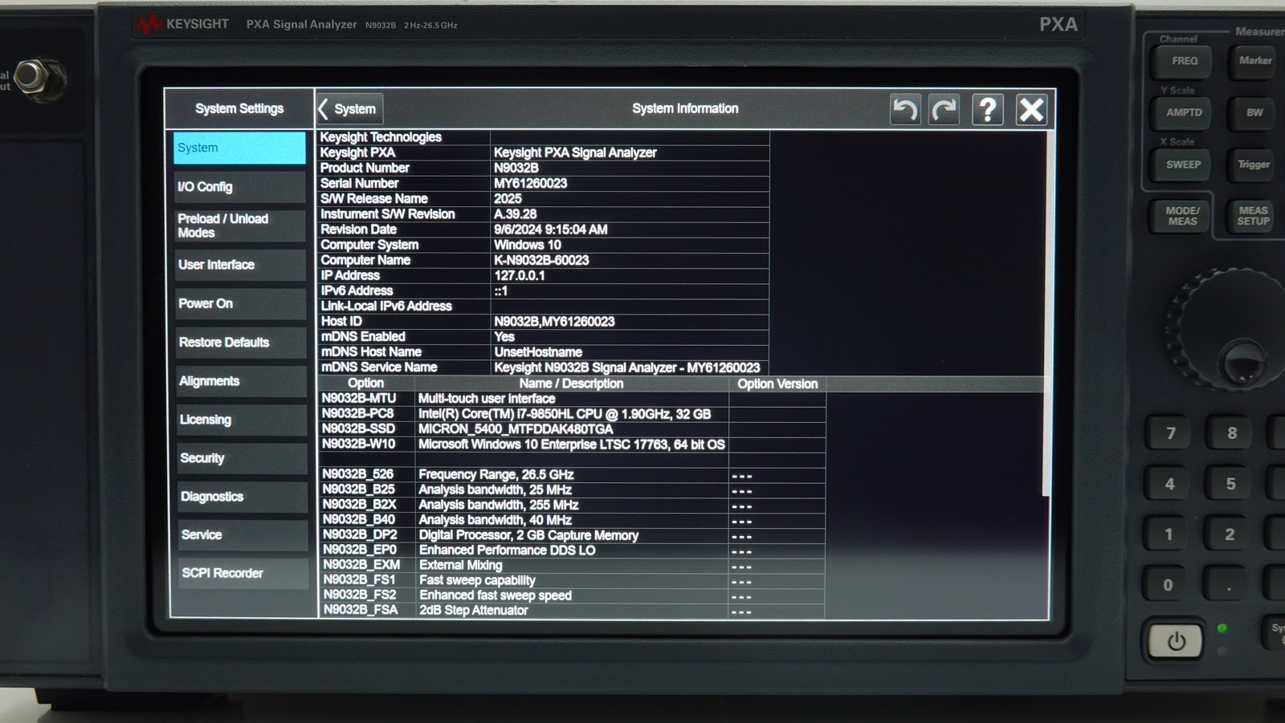Select the N9032B_EP0 DDS LO row
The height and width of the screenshot is (723, 1285).
coord(572,550)
